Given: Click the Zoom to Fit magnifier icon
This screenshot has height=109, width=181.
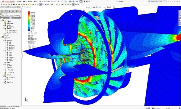Looking at the screenshot, I should click(87, 7).
